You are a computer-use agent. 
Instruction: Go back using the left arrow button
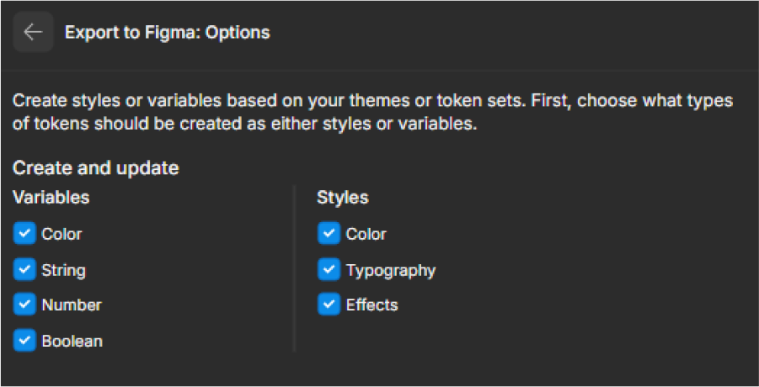click(x=33, y=33)
